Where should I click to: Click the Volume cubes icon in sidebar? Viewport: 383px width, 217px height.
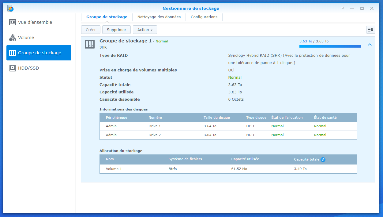tap(13, 38)
